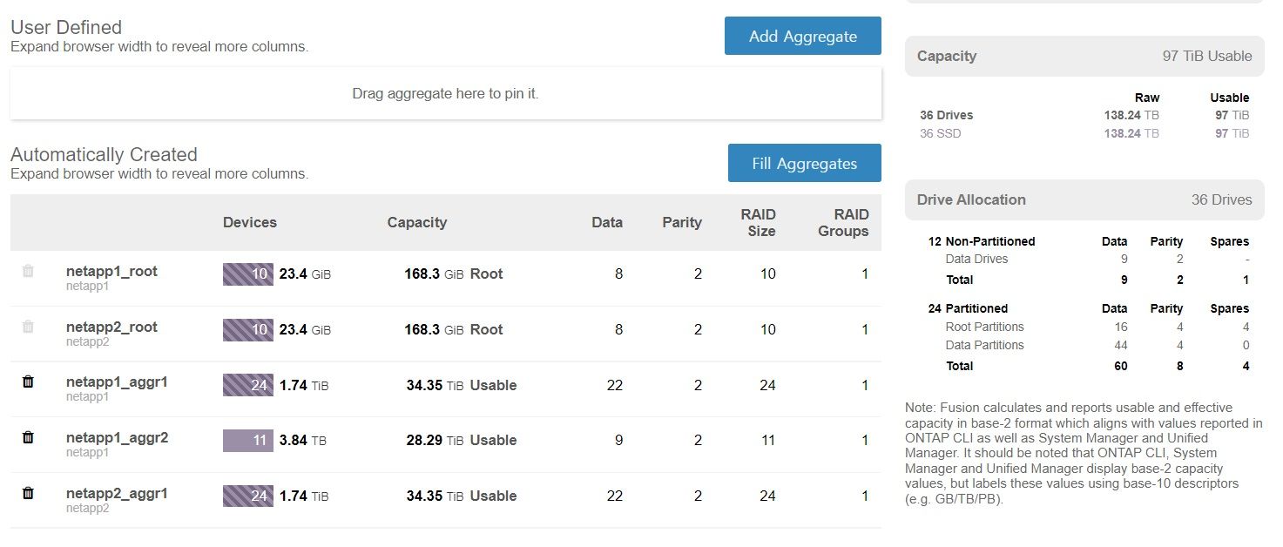Image resolution: width=1283 pixels, height=547 pixels.
Task: Click the Drive Allocation panel header
Action: tap(1084, 200)
